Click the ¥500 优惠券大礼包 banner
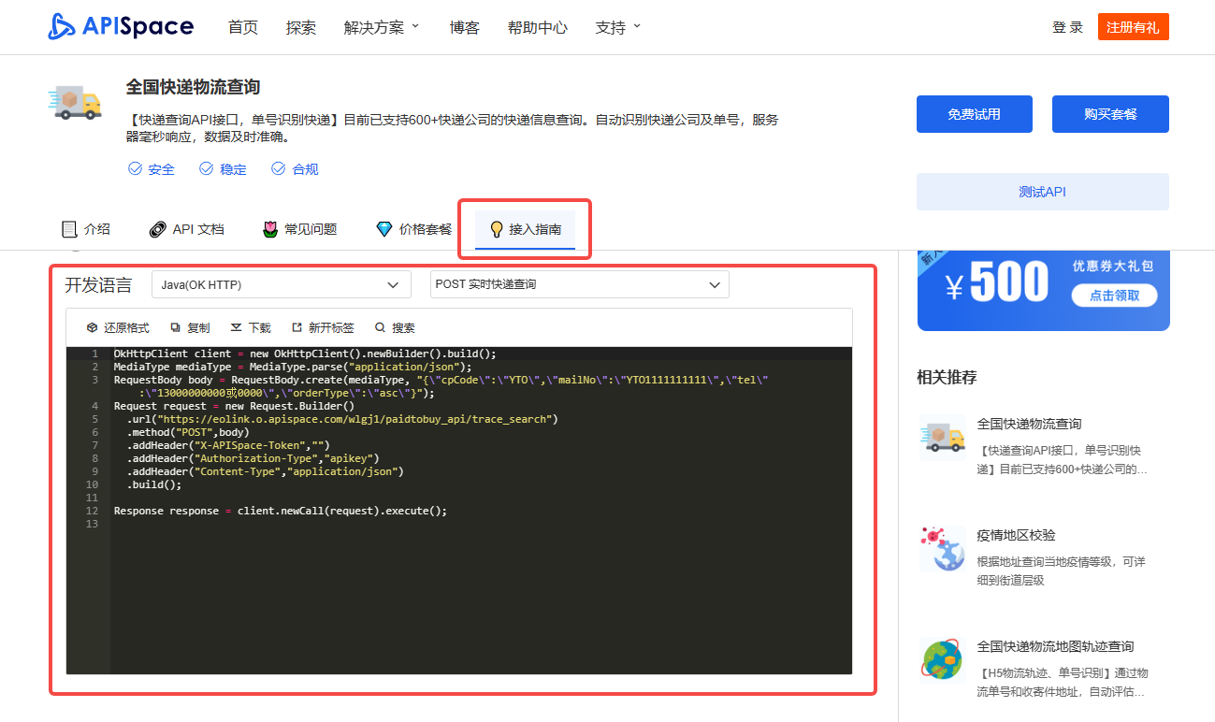The width and height of the screenshot is (1215, 722). pos(1043,291)
